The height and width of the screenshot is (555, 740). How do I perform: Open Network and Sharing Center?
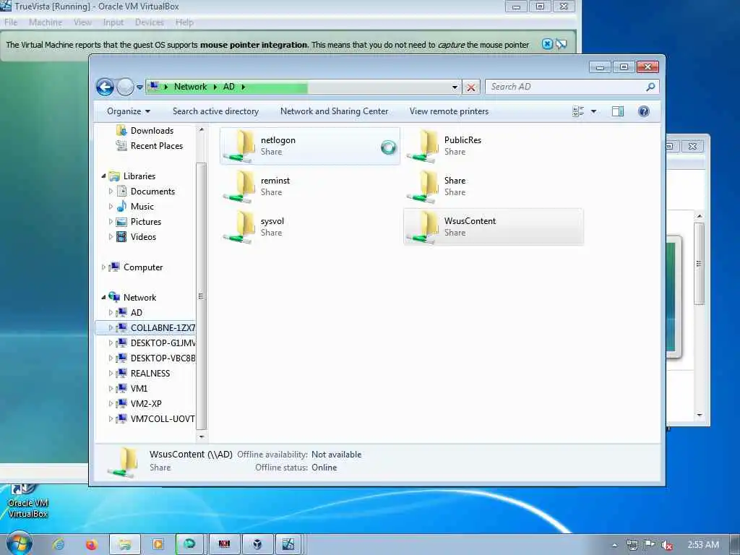tap(334, 111)
